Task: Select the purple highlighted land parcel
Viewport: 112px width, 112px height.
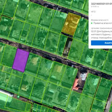Action: point(21,60)
